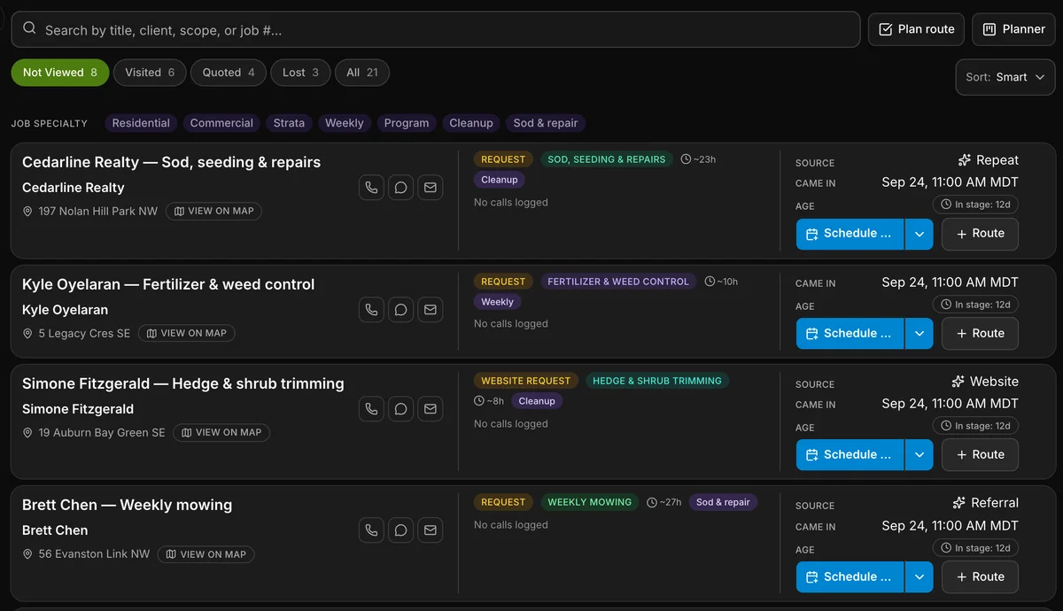Image resolution: width=1063 pixels, height=611 pixels.
Task: Open Schedule dropdown arrow for Cedarline Realty
Action: (919, 234)
